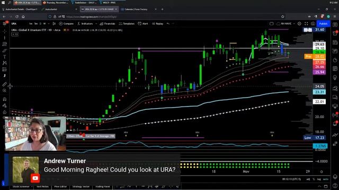Open the Trading Panel tab
The width and height of the screenshot is (339, 190).
point(103,186)
